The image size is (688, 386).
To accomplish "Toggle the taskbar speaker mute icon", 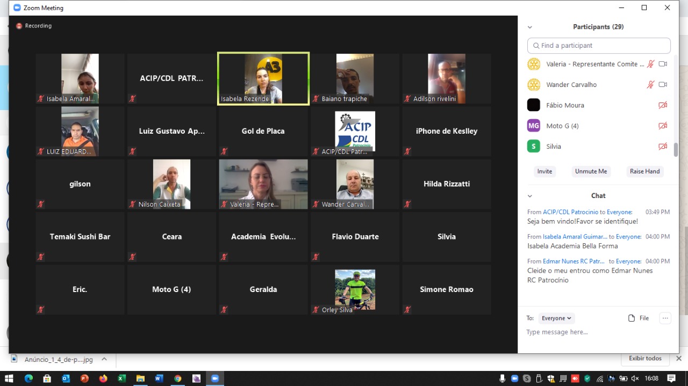I will [635, 378].
